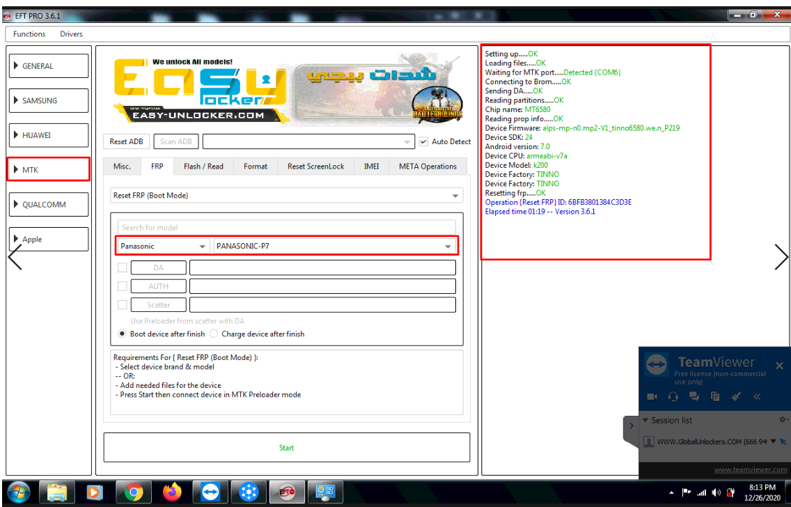Click the Action Center flag tray icon
791x507 pixels.
pyautogui.click(x=686, y=492)
